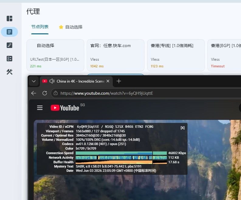Reload the YouTube page

pos(45,93)
